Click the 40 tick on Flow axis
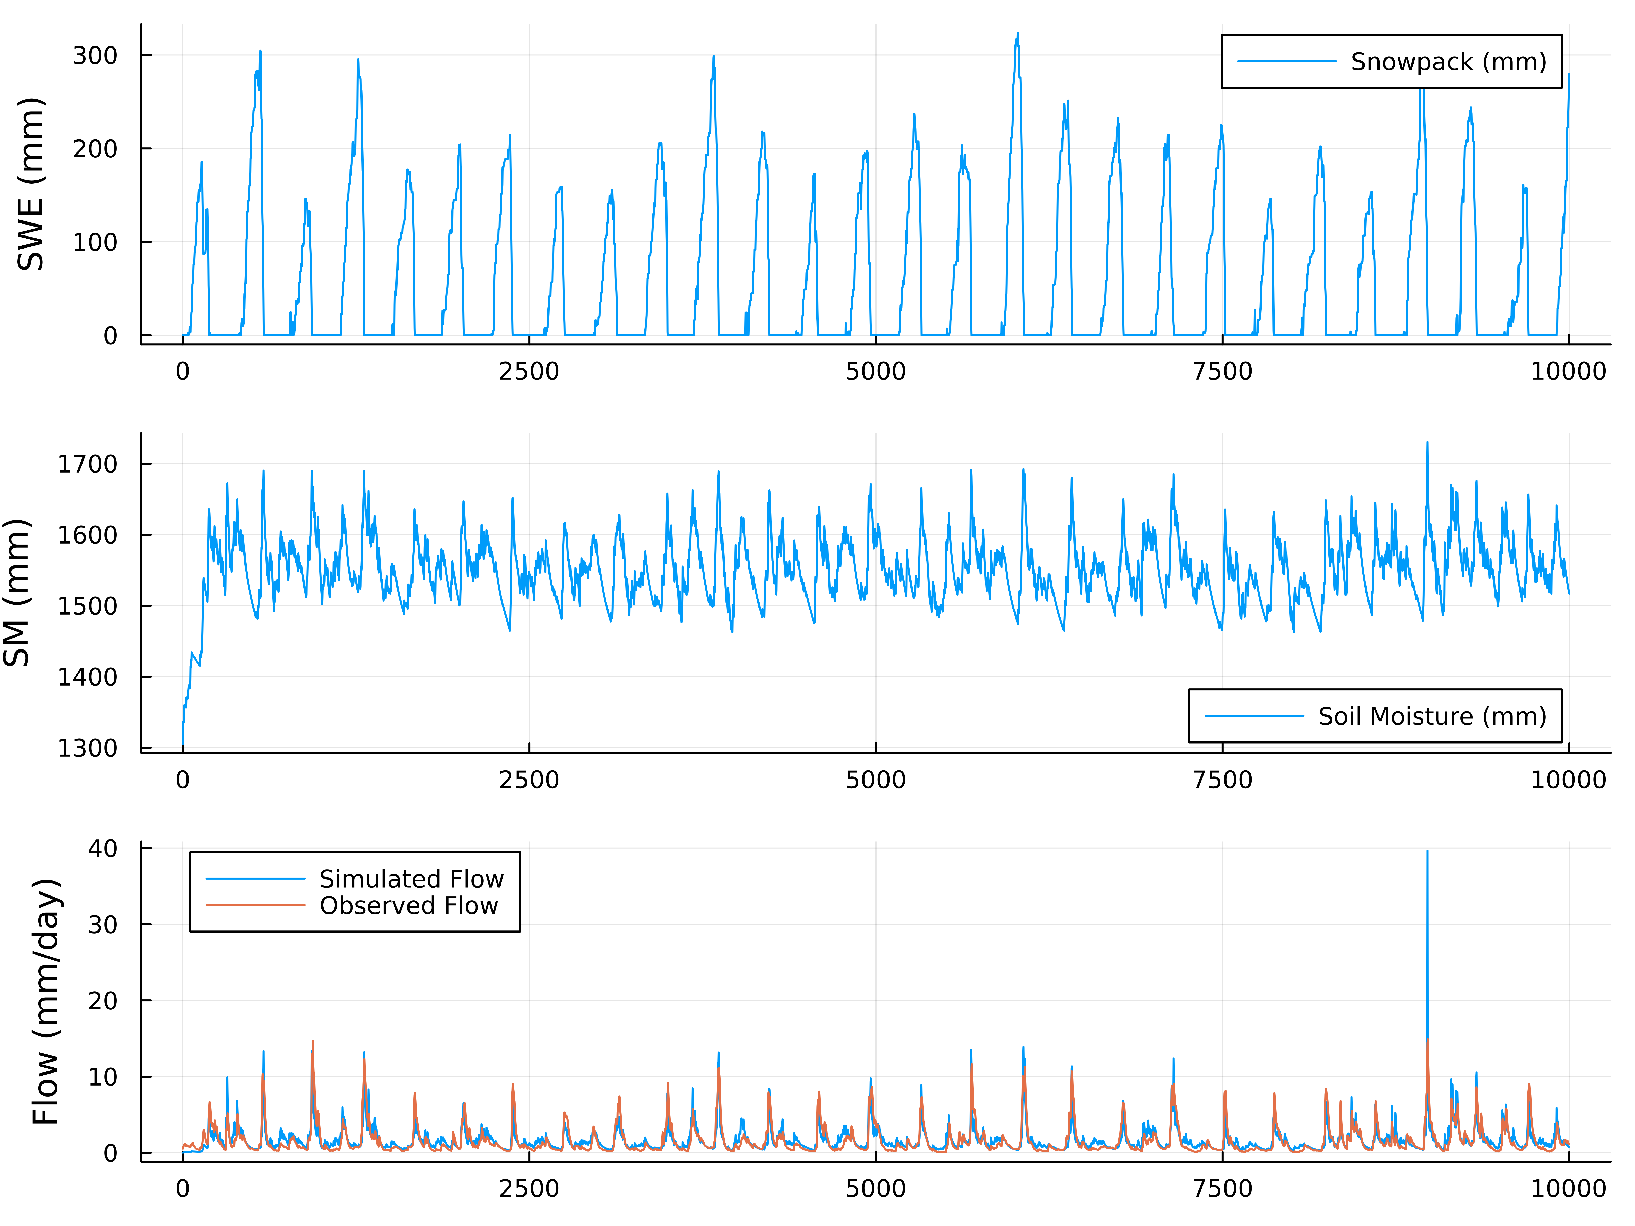 103,848
